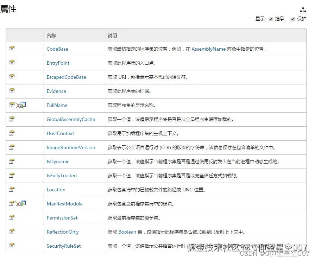Viewport: 315px width, 260px height.
Task: Open the Location property link
Action: point(56,190)
